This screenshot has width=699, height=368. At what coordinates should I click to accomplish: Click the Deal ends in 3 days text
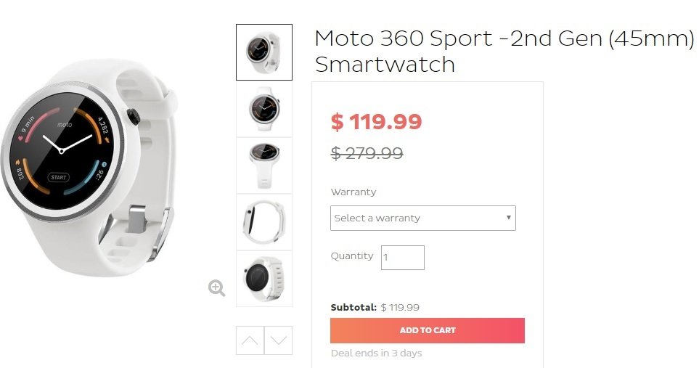tap(376, 353)
